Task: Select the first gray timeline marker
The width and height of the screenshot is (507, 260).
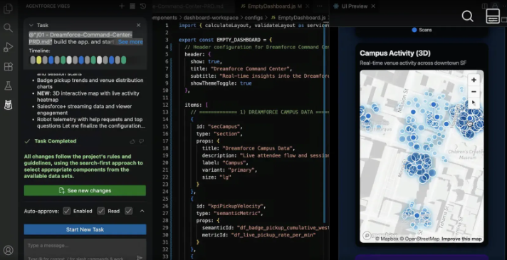Action: (x=33, y=60)
